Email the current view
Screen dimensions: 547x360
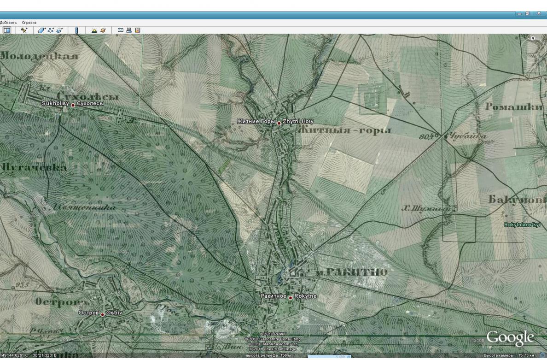(120, 30)
